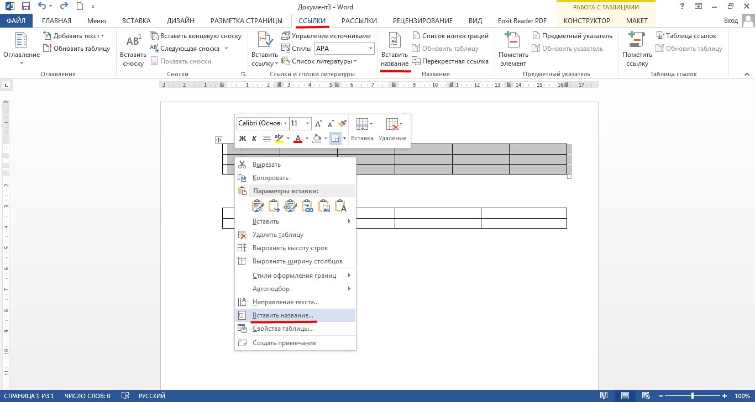Open the ФАЙЛ tab
The width and height of the screenshot is (755, 402).
[17, 21]
